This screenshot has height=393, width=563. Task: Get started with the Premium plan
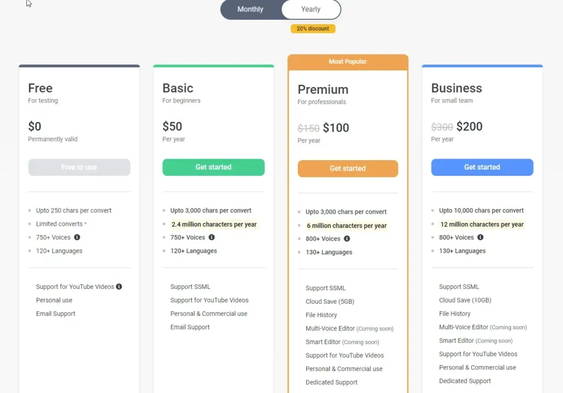point(347,168)
